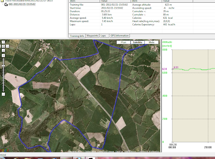
Task: Click the Average altitude value 623 m
Action: tap(168, 5)
